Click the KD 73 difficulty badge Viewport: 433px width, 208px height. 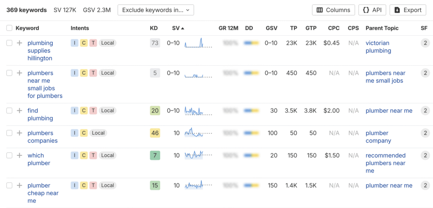click(x=155, y=43)
